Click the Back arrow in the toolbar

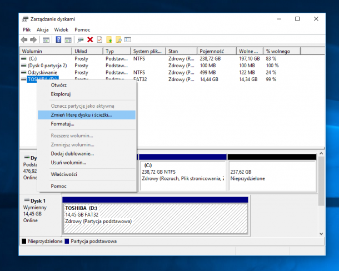[x=24, y=39]
